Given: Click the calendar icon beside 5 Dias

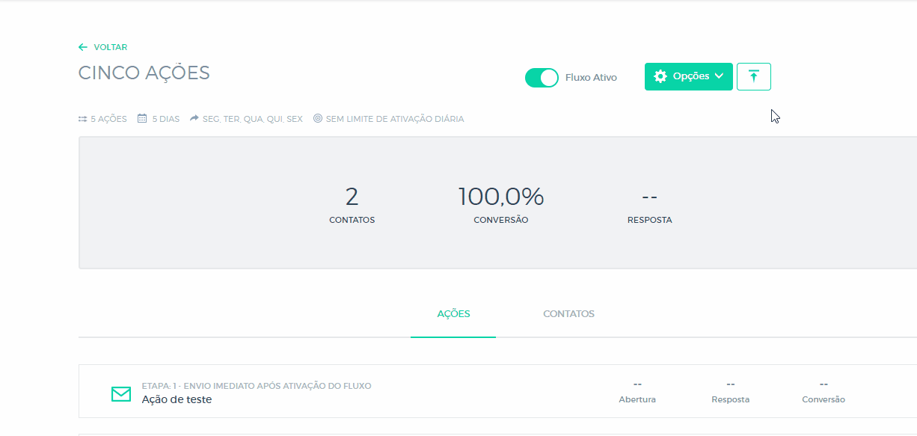Looking at the screenshot, I should tap(142, 119).
